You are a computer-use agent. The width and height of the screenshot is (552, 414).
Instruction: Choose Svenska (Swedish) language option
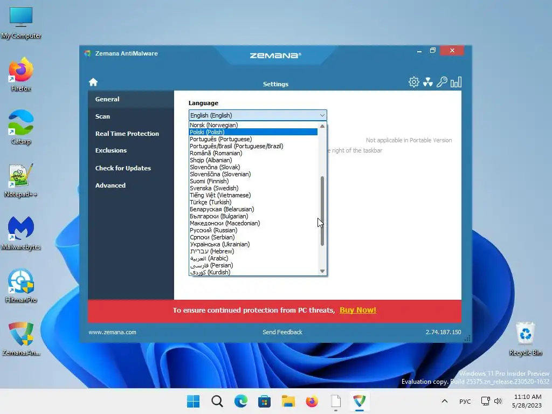click(x=253, y=188)
